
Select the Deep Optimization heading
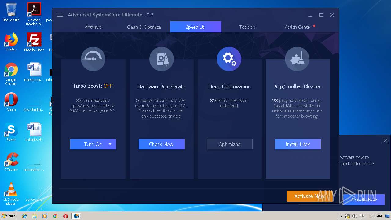(229, 86)
